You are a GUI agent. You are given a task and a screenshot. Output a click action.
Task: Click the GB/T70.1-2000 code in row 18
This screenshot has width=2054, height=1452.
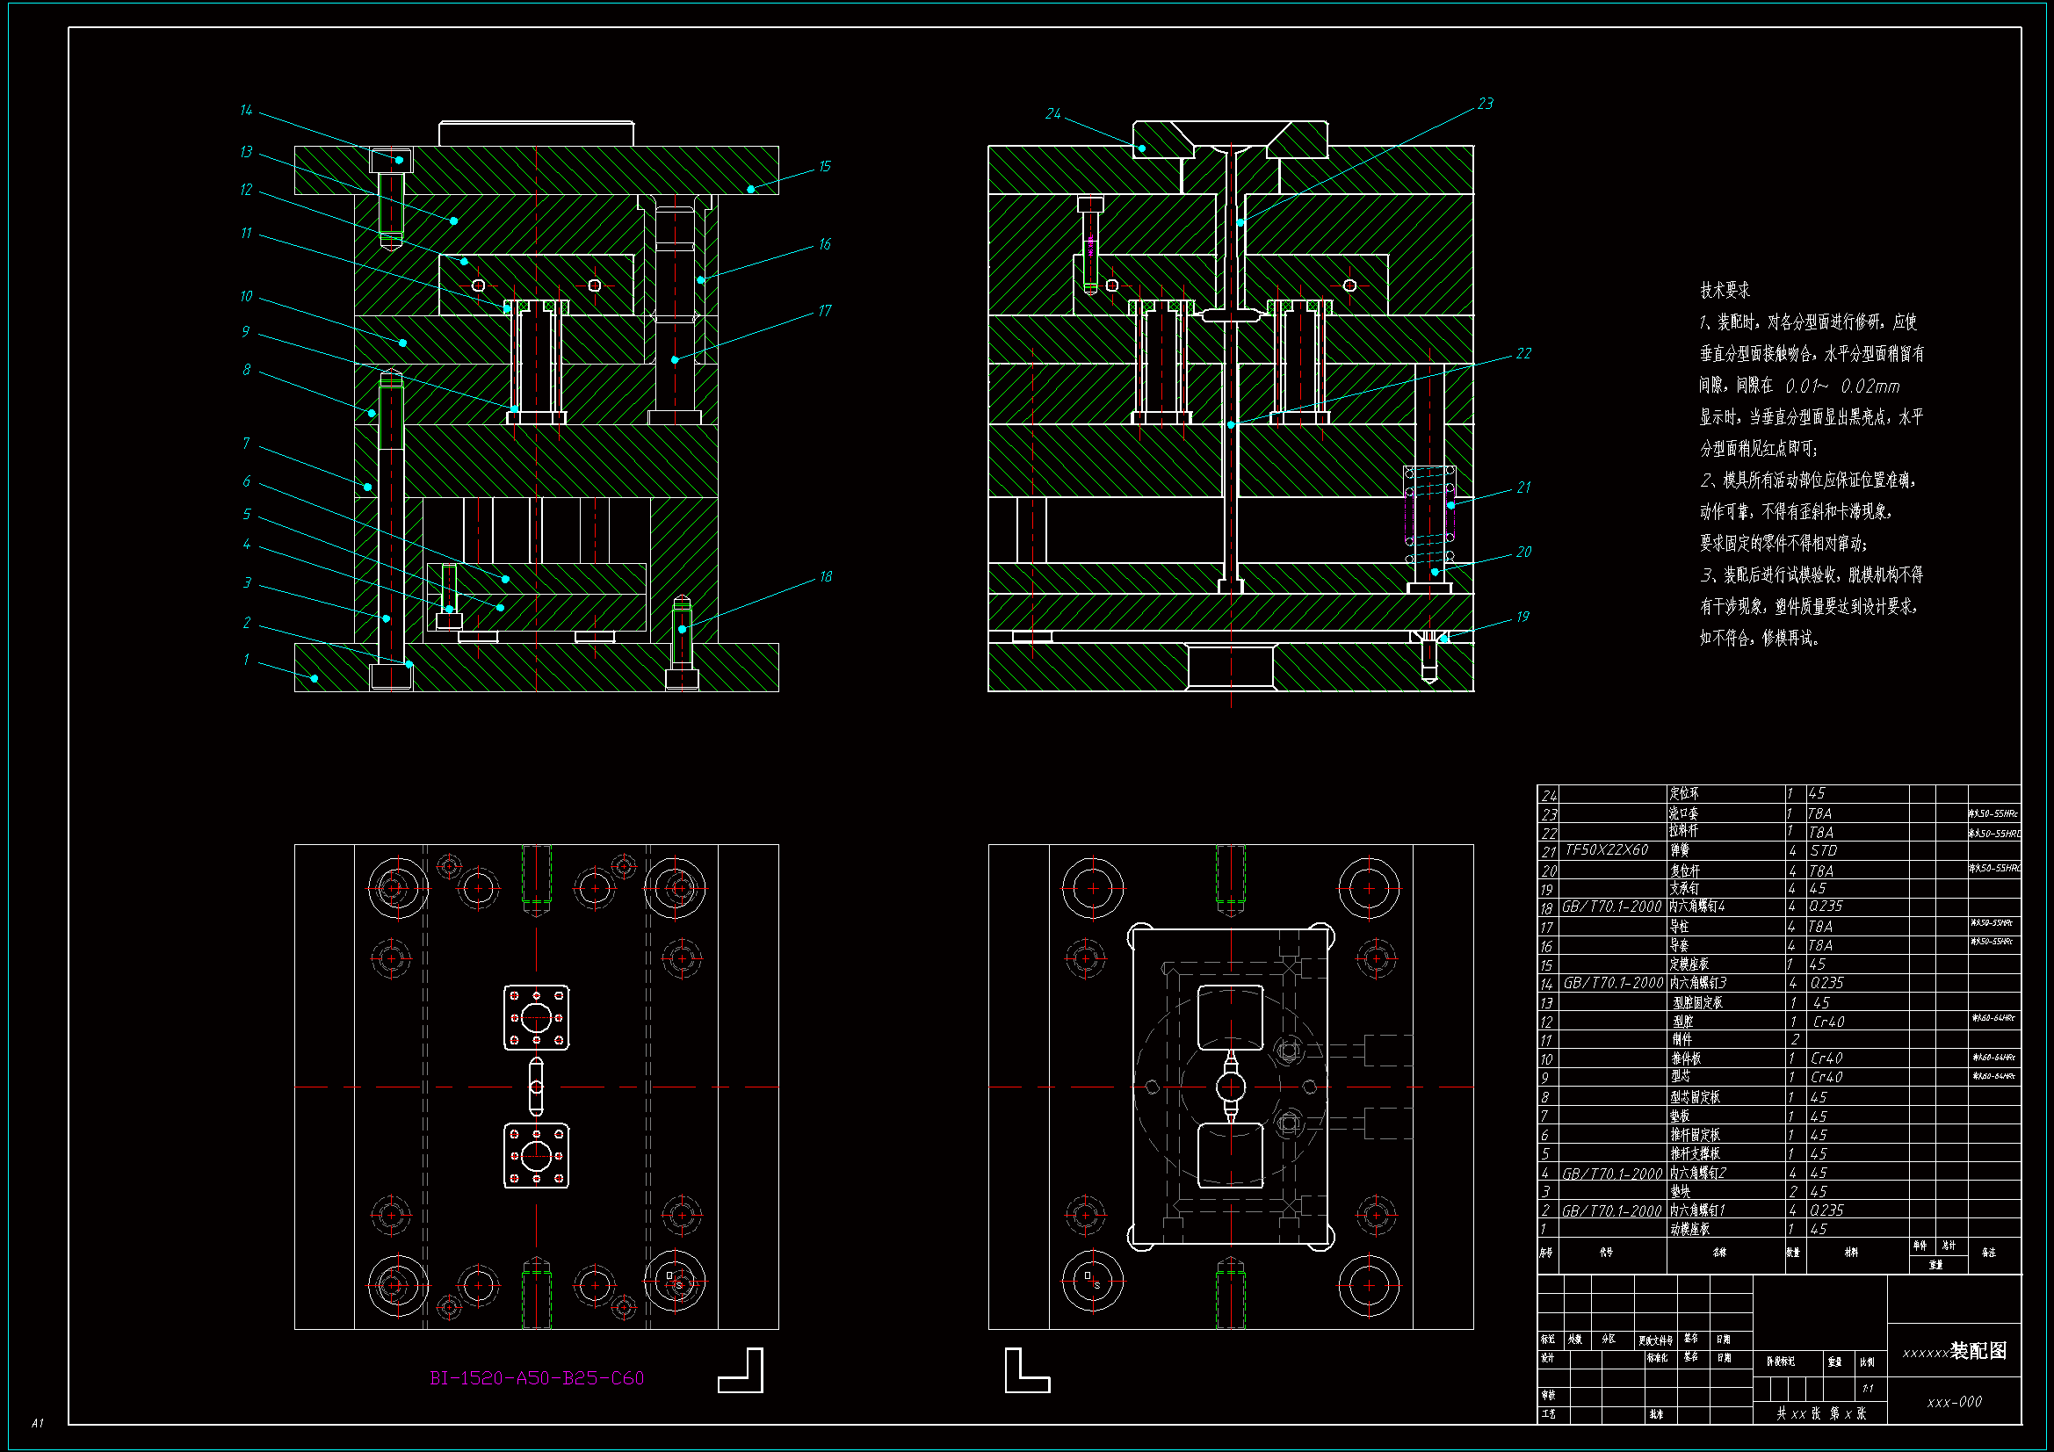tap(1611, 907)
